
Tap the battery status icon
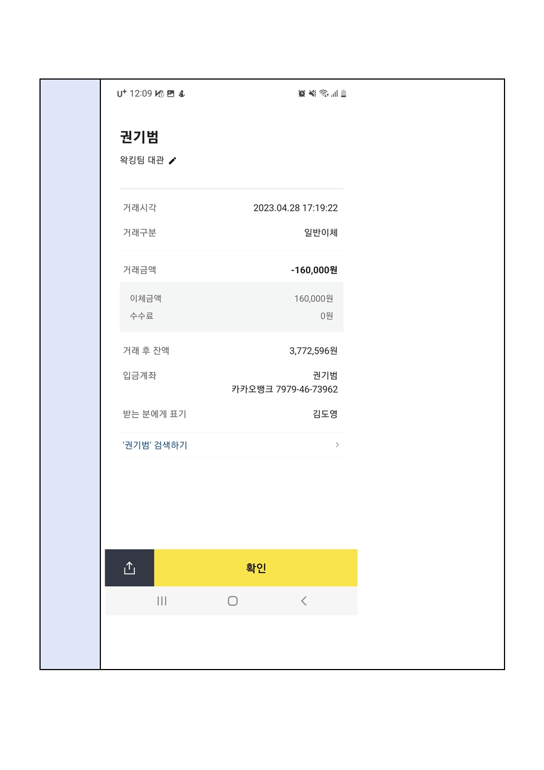pyautogui.click(x=343, y=94)
